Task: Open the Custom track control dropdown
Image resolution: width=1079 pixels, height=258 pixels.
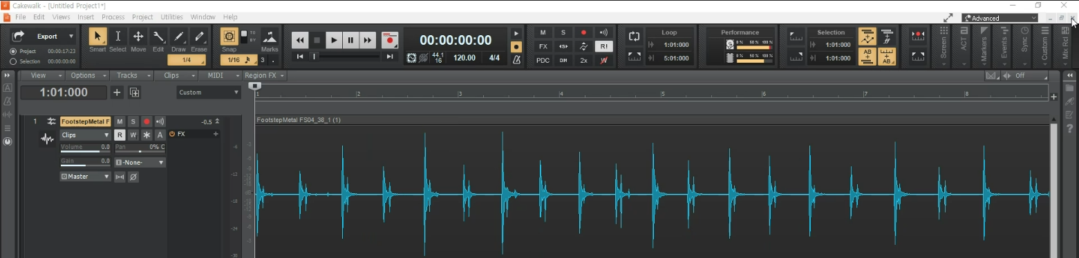Action: click(x=208, y=92)
